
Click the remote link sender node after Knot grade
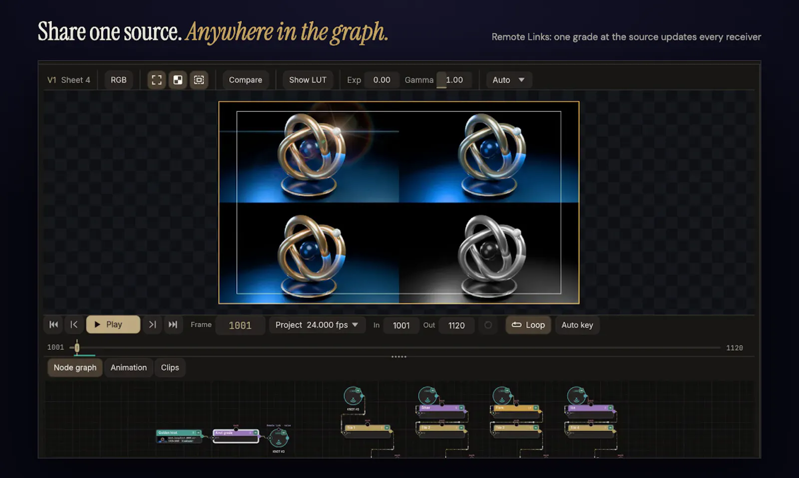coord(279,439)
